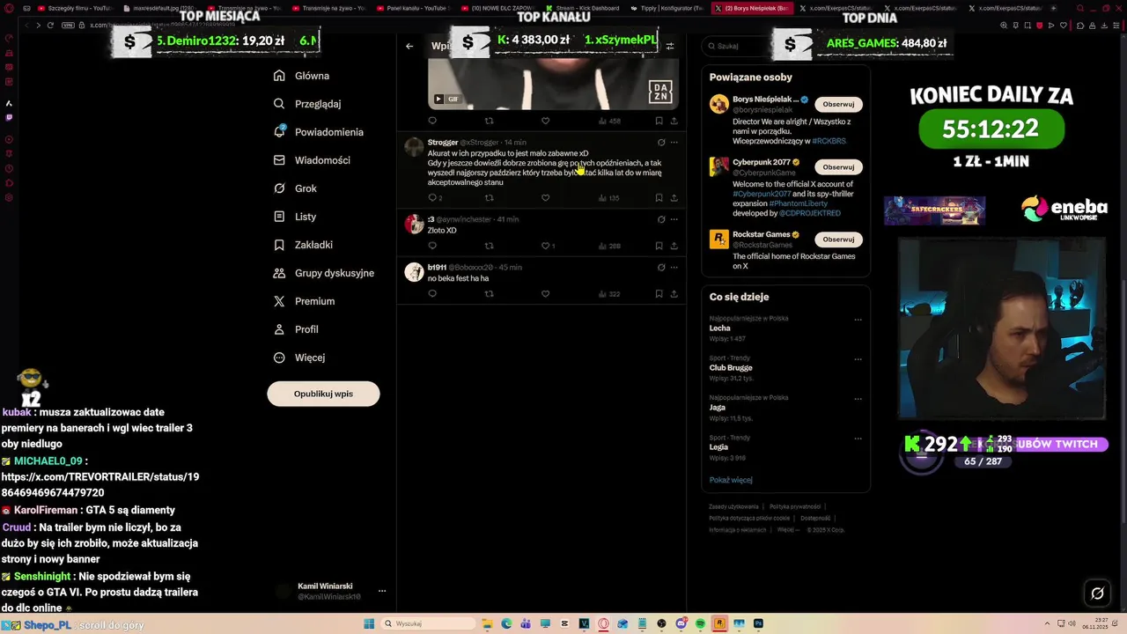
Task: Like the 'no beka fest ha ha' post
Action: [545, 294]
